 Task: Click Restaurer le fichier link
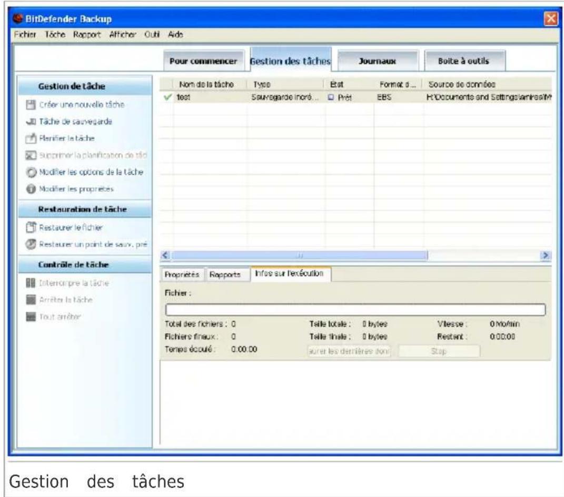pos(71,227)
